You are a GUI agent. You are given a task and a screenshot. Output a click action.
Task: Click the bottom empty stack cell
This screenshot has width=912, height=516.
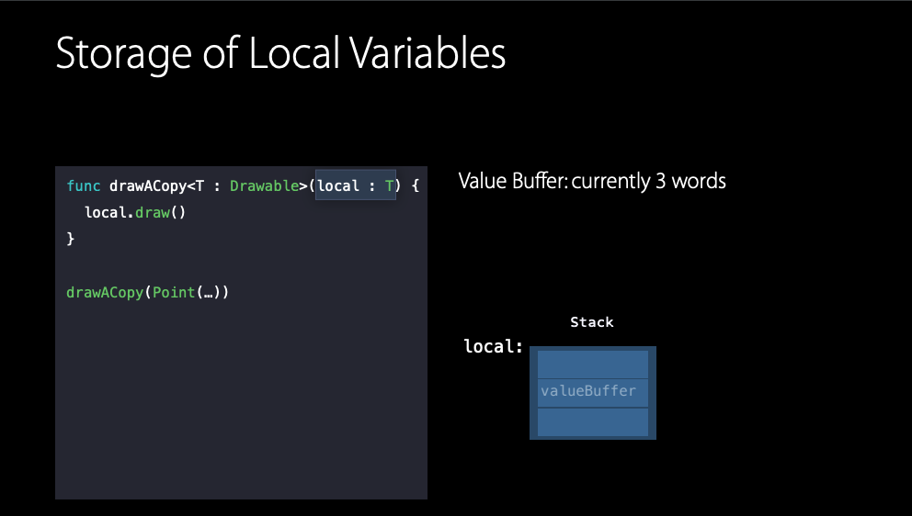coord(593,421)
